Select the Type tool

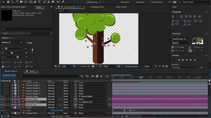[x=39, y=2]
